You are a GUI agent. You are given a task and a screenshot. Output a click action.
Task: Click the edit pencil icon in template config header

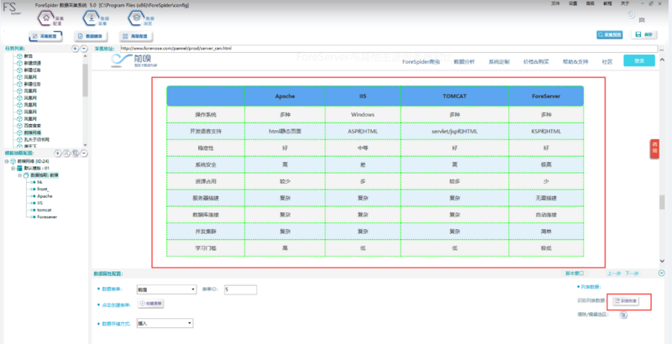click(x=67, y=154)
